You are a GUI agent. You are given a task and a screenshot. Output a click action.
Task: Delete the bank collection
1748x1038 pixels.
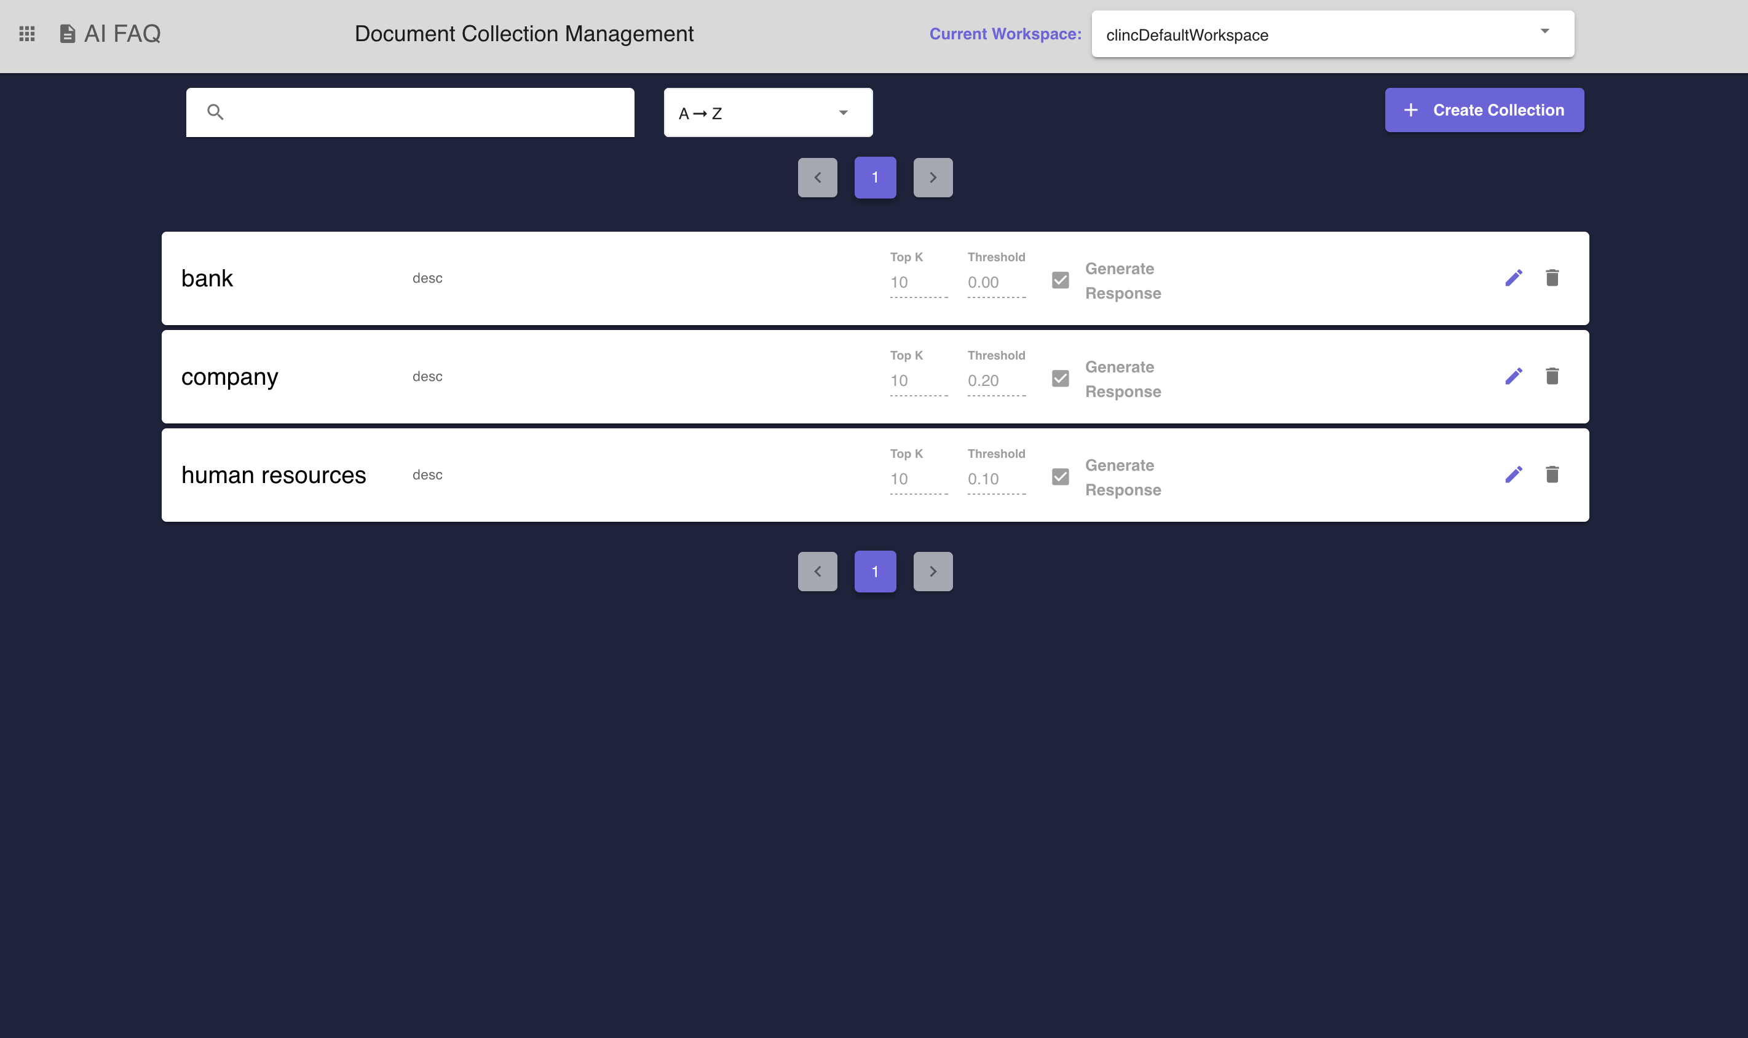click(1552, 278)
